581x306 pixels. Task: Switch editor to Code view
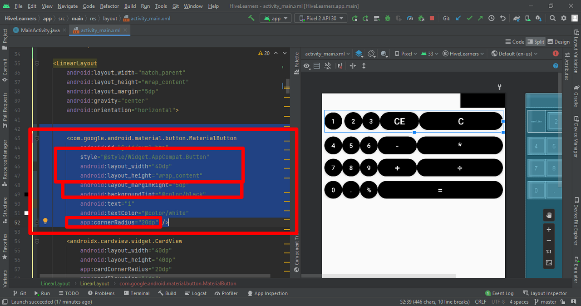point(515,42)
